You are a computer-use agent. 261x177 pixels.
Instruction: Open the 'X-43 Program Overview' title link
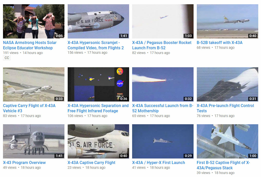point(24,163)
